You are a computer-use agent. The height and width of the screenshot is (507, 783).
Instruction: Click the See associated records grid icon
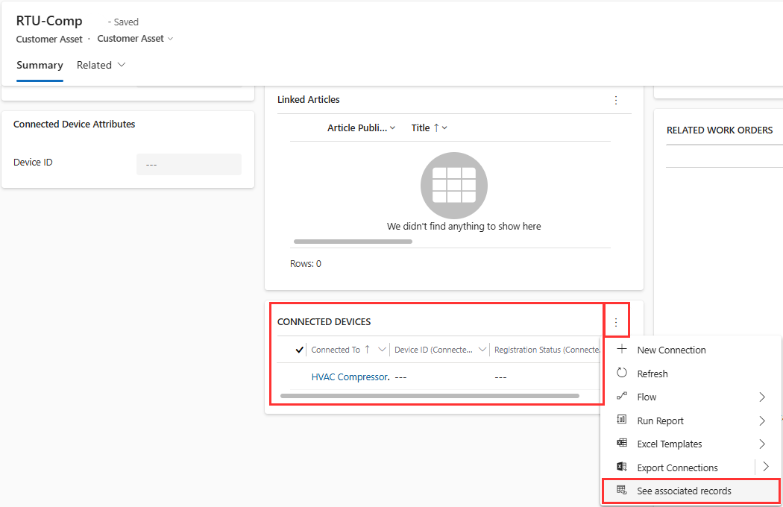622,491
